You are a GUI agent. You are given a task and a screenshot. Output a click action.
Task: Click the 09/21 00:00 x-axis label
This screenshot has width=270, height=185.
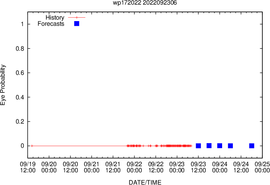[92, 167]
